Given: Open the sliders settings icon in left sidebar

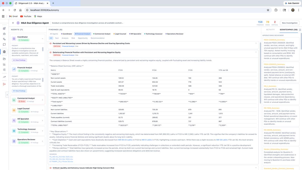Looking at the screenshot, I should pos(4,70).
